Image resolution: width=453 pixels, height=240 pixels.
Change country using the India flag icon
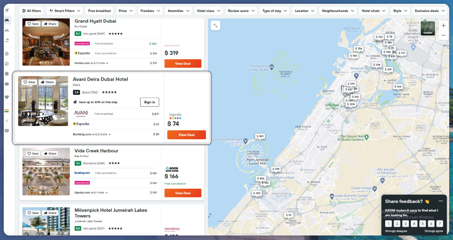click(7, 111)
